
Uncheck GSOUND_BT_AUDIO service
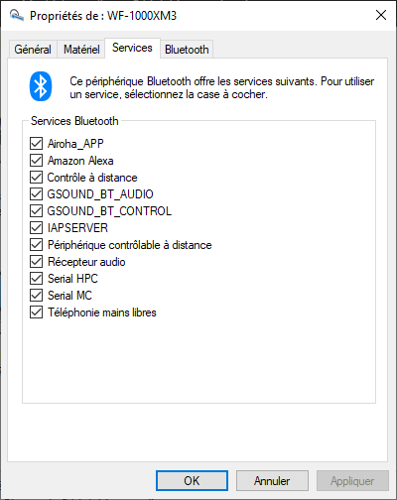click(x=36, y=194)
